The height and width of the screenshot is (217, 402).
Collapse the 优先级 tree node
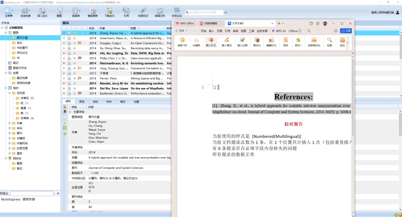[10, 93]
